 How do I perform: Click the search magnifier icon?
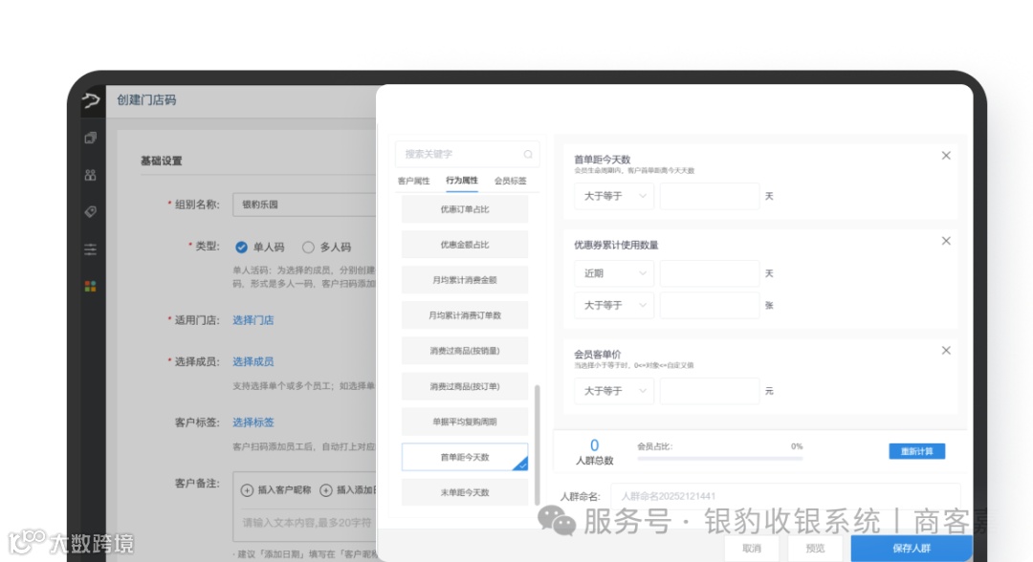(528, 154)
